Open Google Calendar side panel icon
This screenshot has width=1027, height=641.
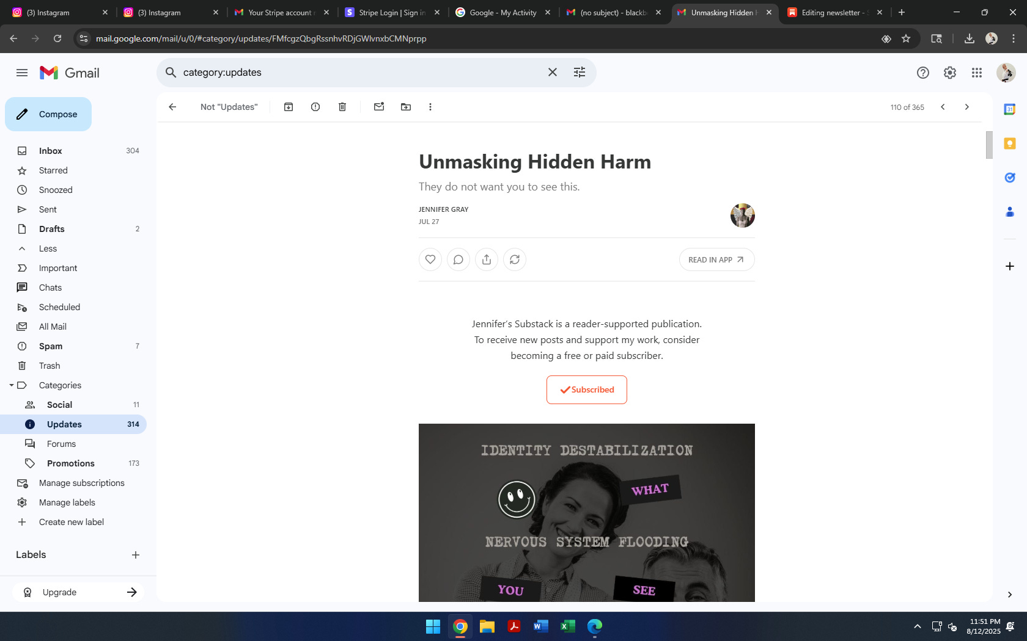click(1010, 109)
